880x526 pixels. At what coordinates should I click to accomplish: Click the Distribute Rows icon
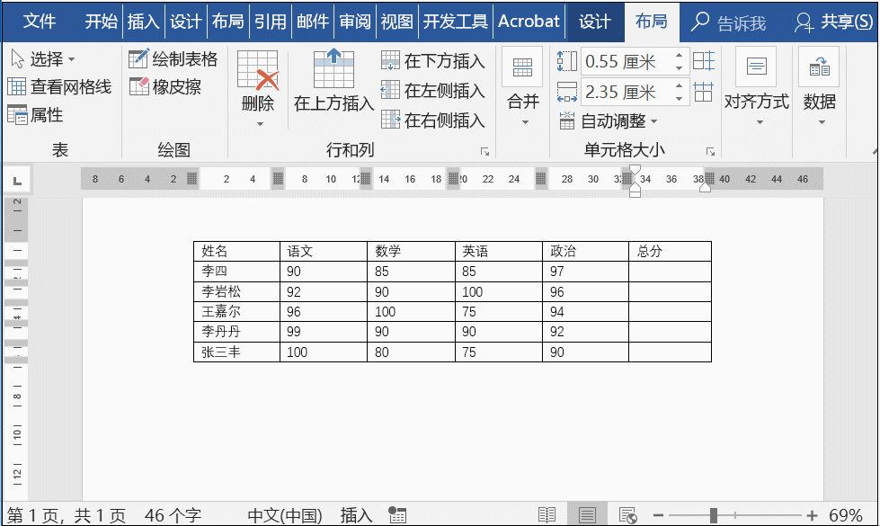pyautogui.click(x=705, y=60)
